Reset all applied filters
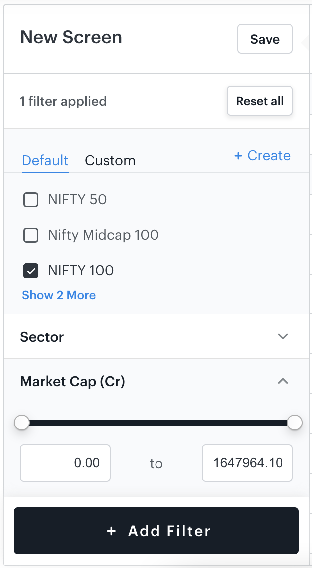 [260, 101]
